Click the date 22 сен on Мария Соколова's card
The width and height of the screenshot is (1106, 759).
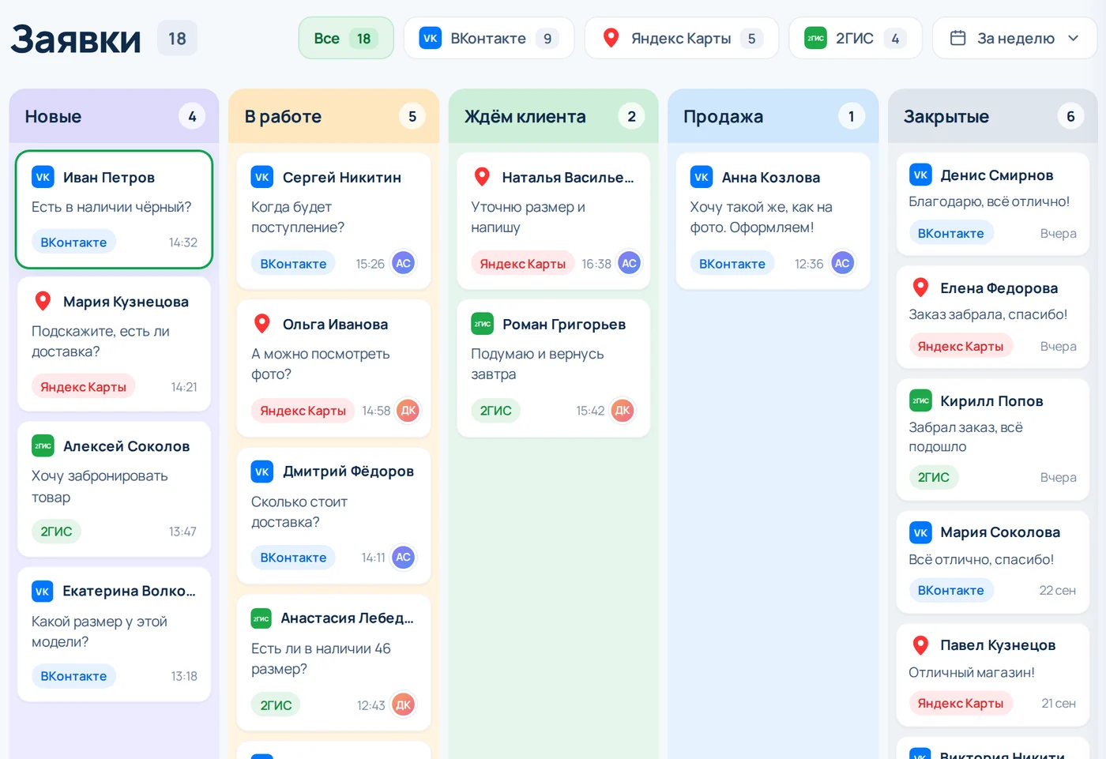point(1057,591)
